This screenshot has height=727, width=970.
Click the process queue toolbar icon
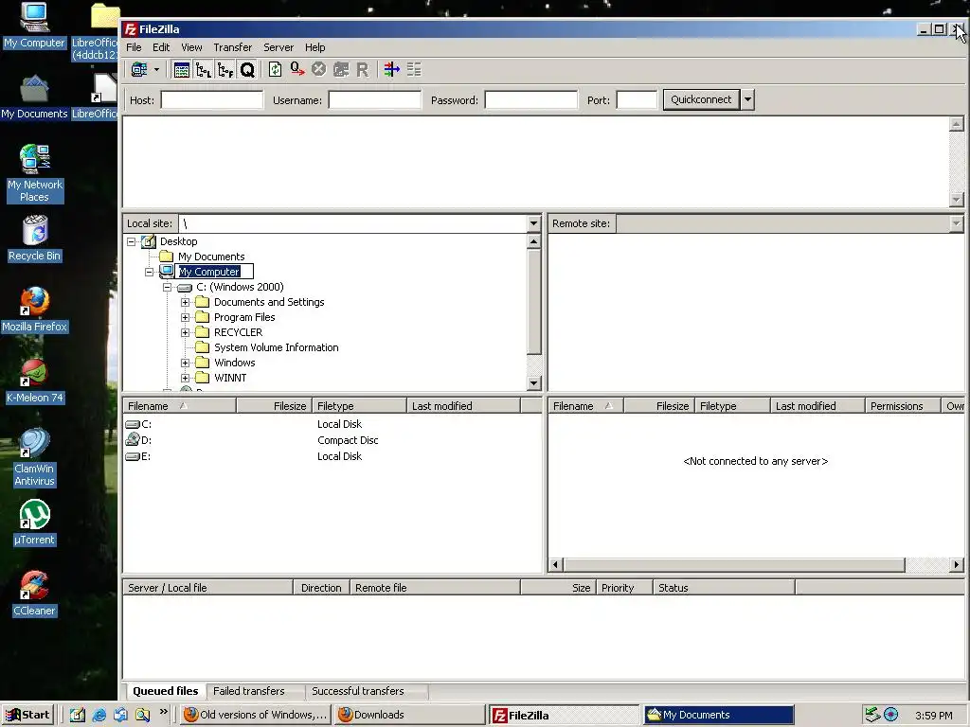297,70
